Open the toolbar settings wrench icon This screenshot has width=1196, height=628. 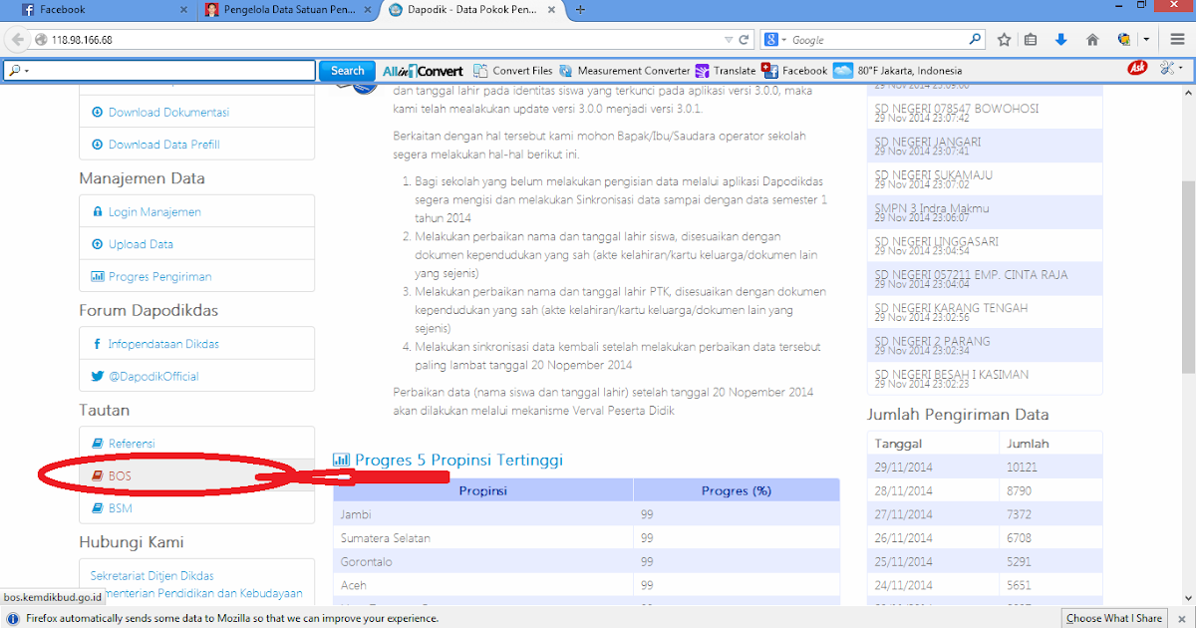(x=1164, y=70)
